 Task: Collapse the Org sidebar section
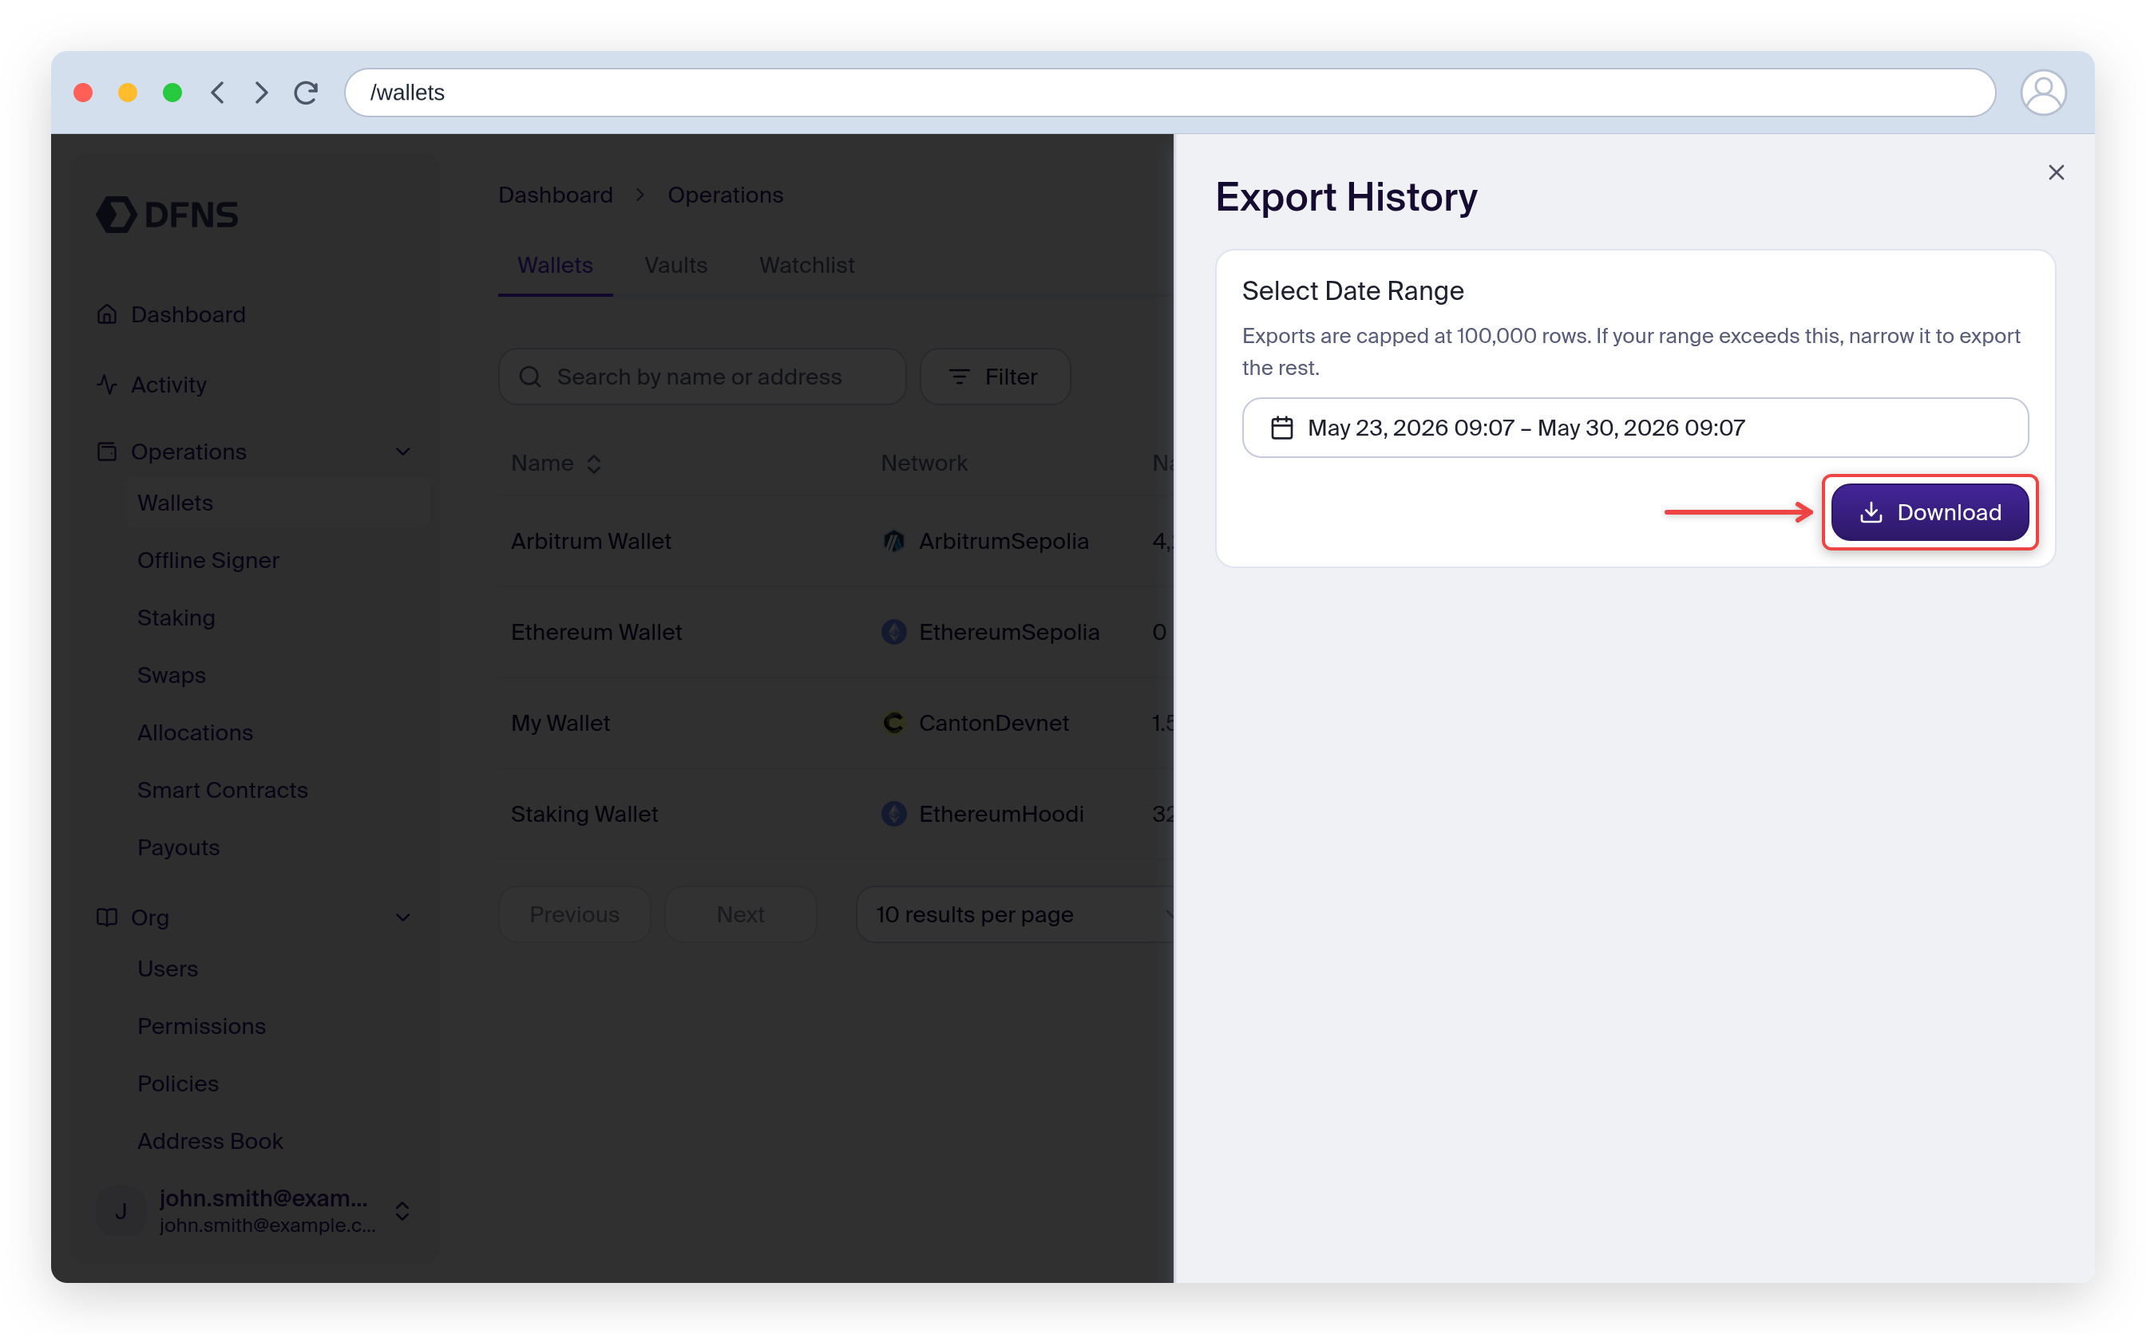(x=402, y=918)
